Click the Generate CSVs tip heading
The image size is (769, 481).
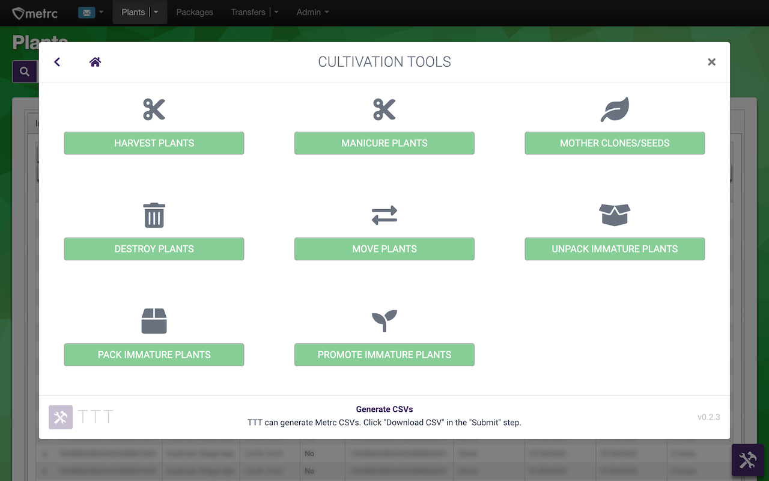384,409
